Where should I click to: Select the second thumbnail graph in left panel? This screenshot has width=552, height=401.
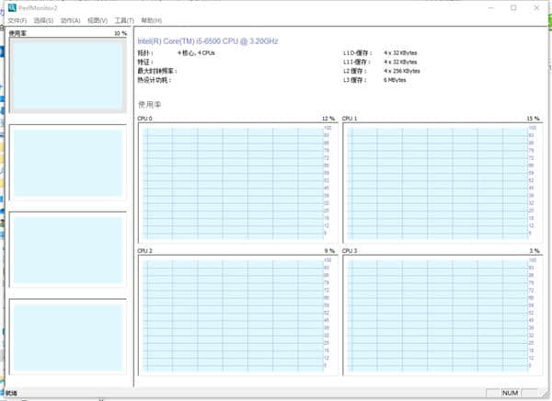tap(67, 163)
